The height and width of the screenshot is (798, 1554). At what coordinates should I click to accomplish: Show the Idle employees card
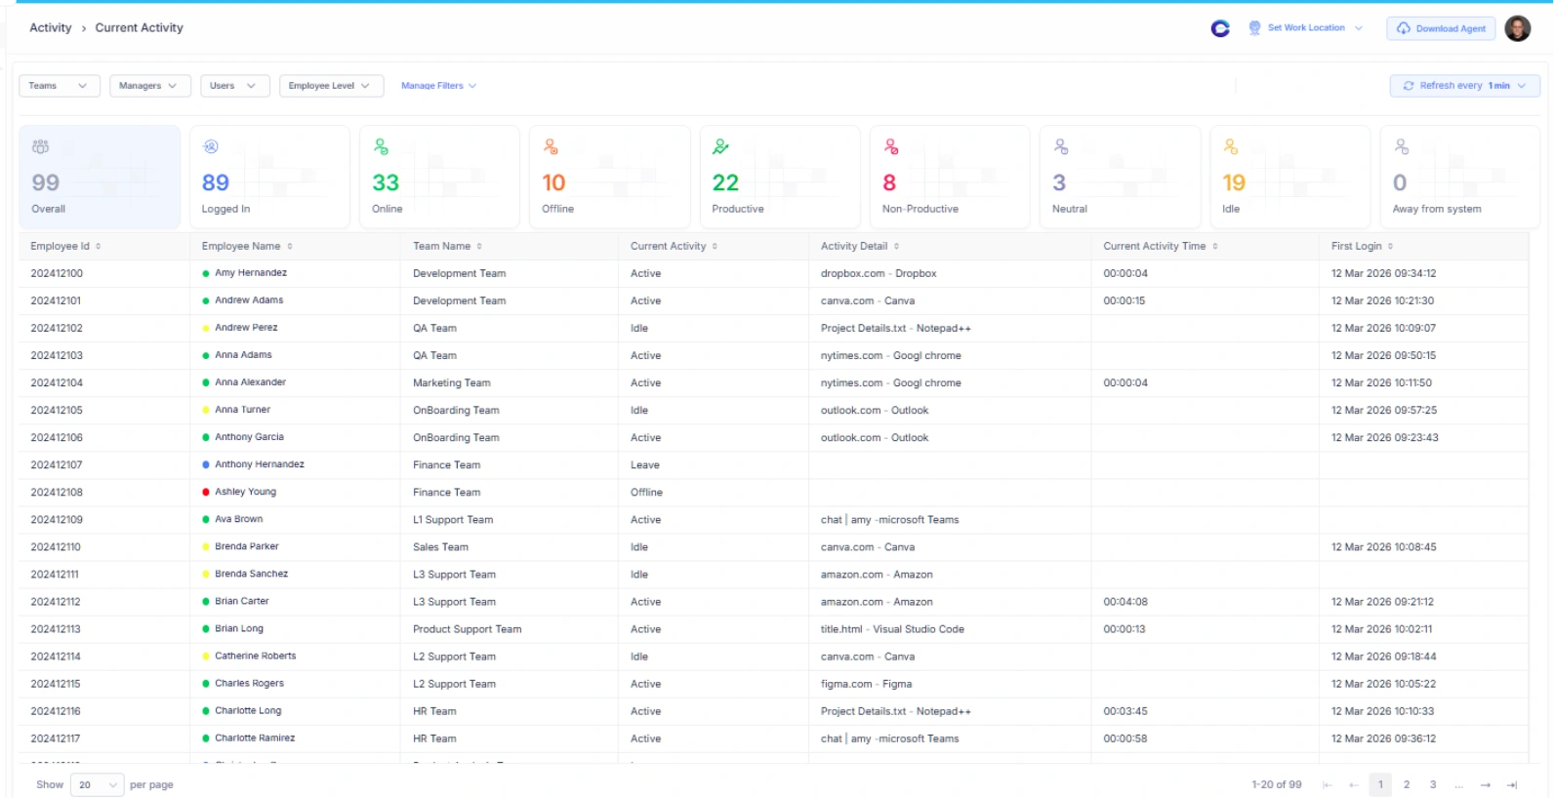click(1288, 178)
